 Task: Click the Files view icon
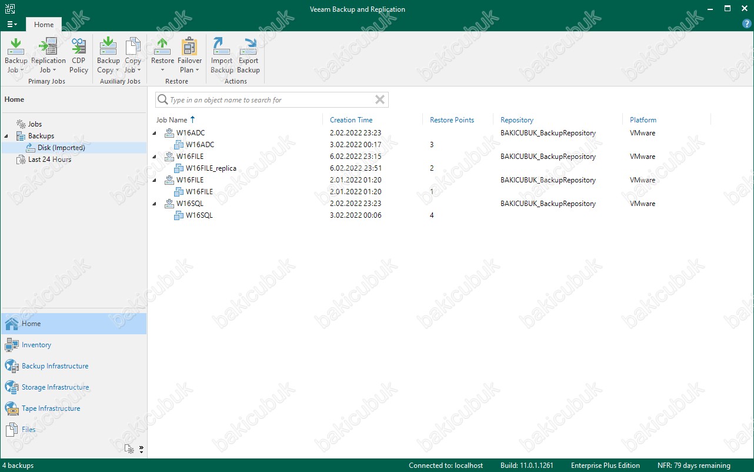coord(12,430)
